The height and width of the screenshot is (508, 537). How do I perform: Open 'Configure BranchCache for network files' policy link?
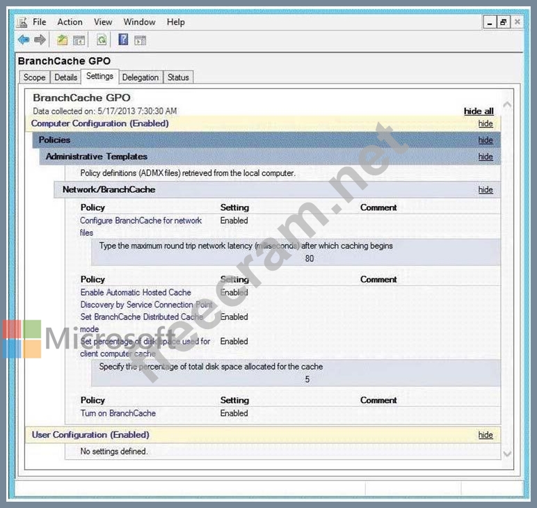[141, 226]
